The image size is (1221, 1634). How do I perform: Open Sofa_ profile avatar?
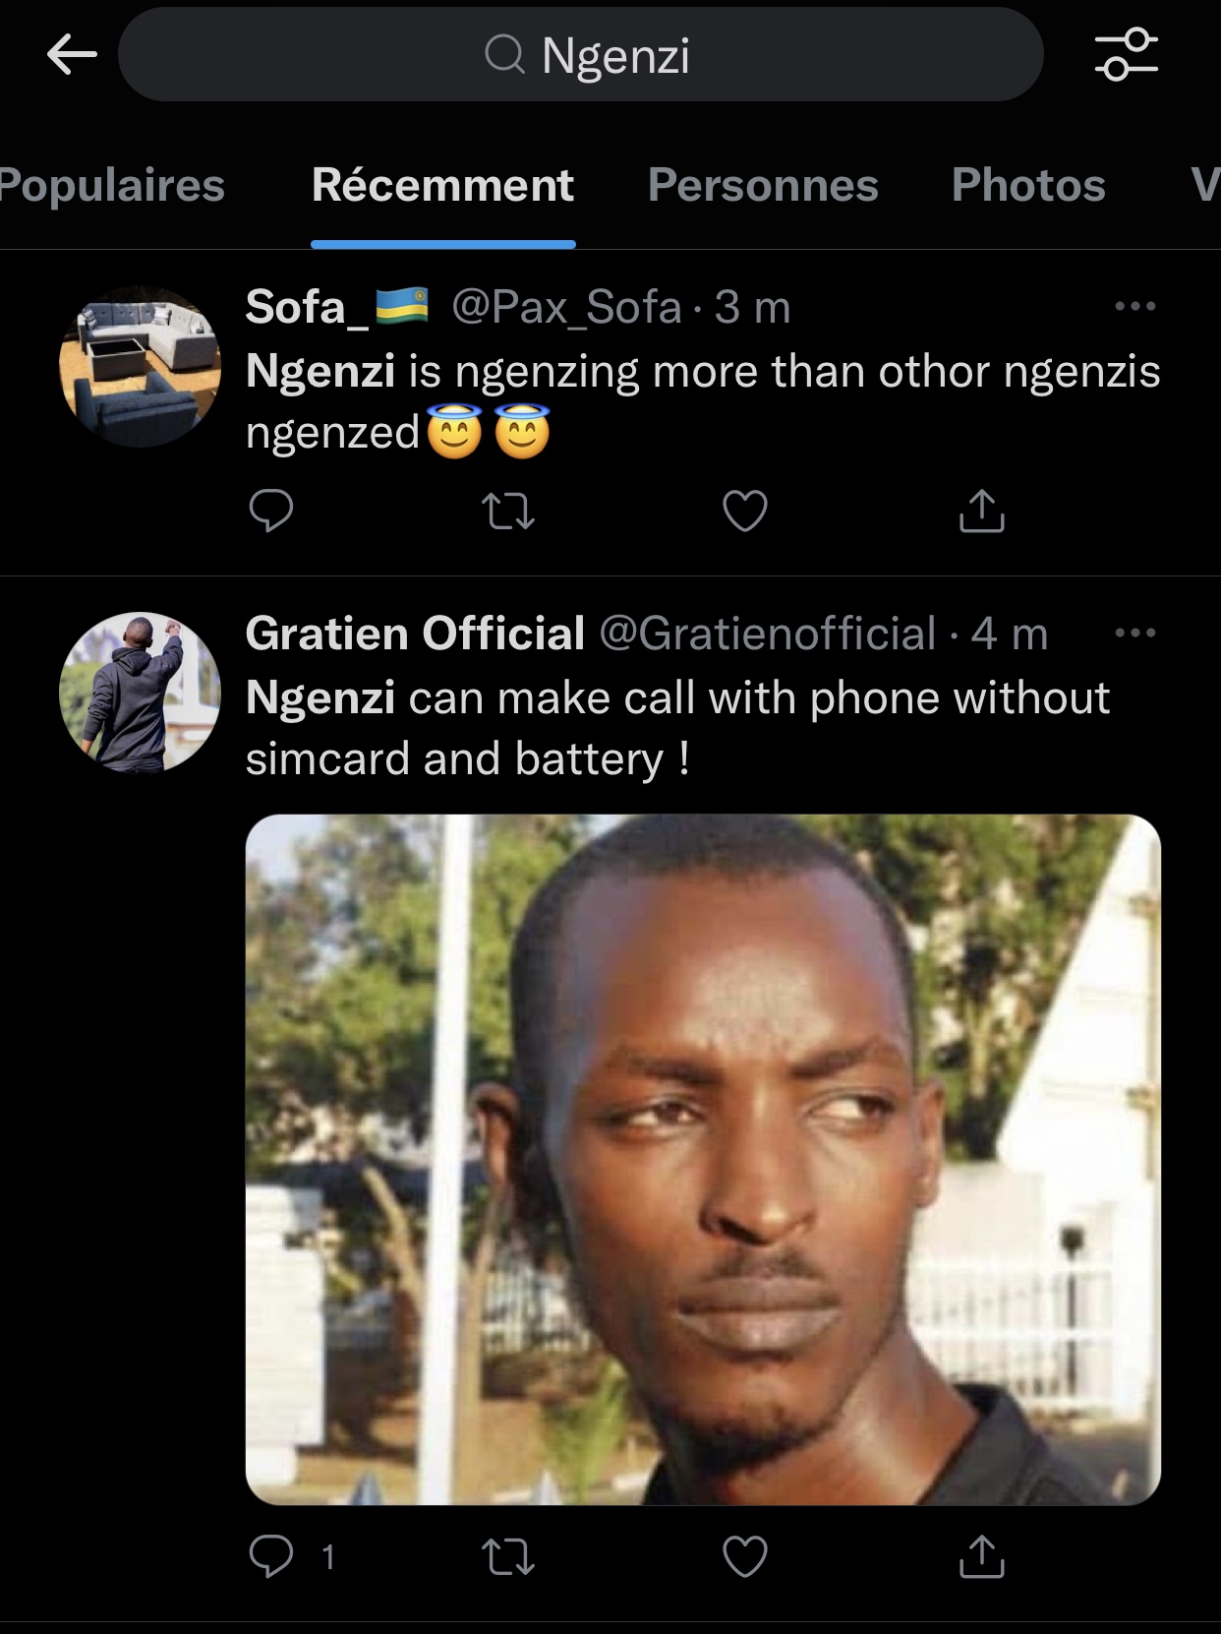(140, 367)
